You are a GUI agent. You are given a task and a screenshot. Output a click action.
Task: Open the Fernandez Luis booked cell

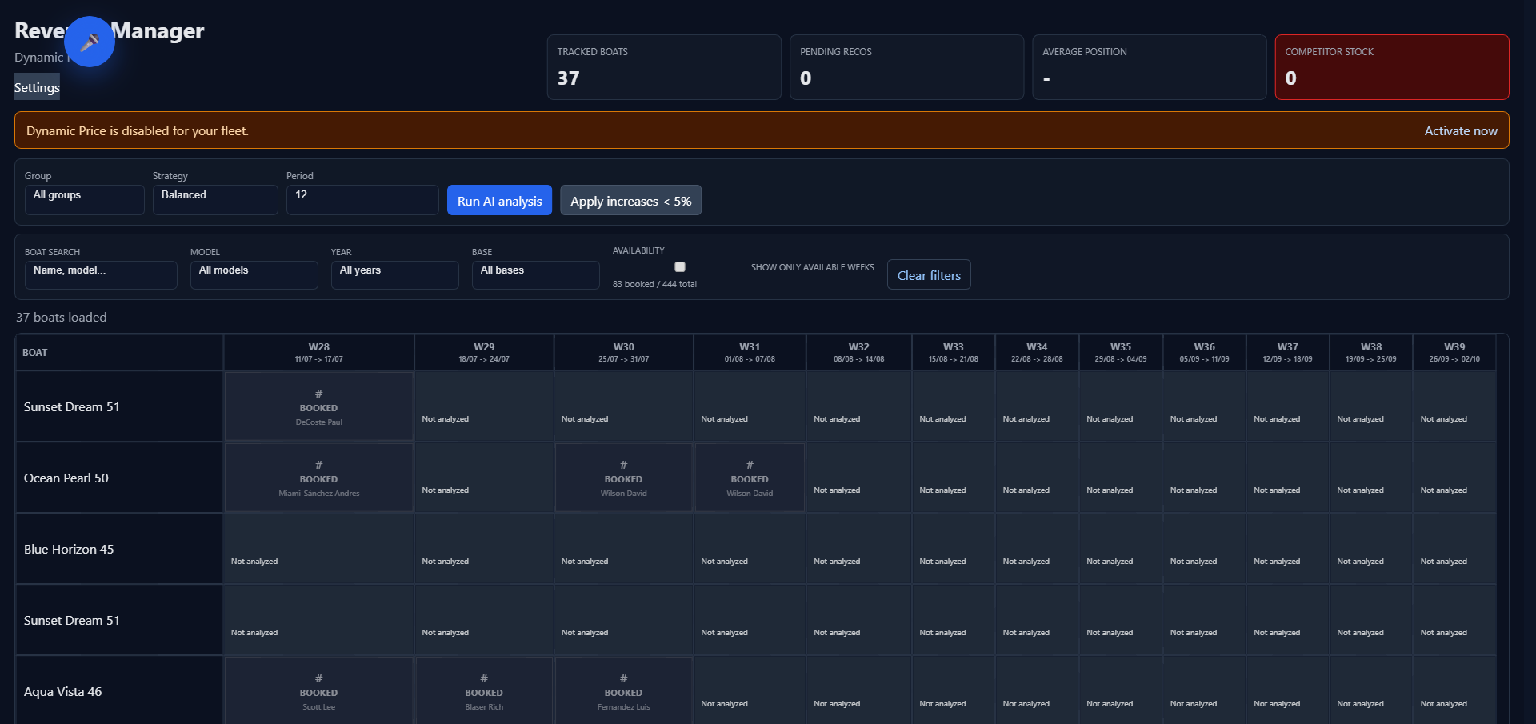(x=623, y=691)
